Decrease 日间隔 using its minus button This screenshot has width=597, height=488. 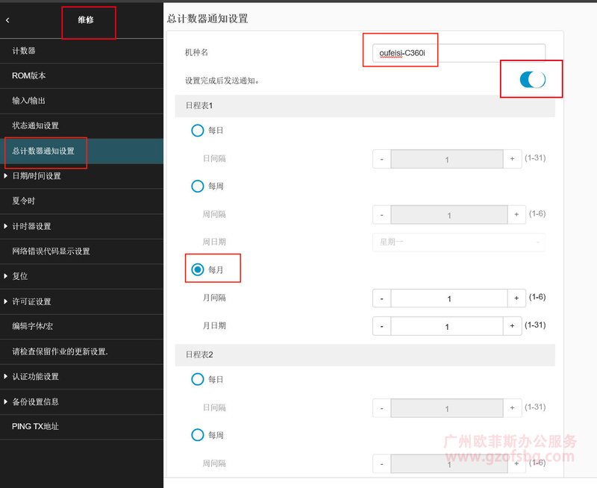point(381,159)
